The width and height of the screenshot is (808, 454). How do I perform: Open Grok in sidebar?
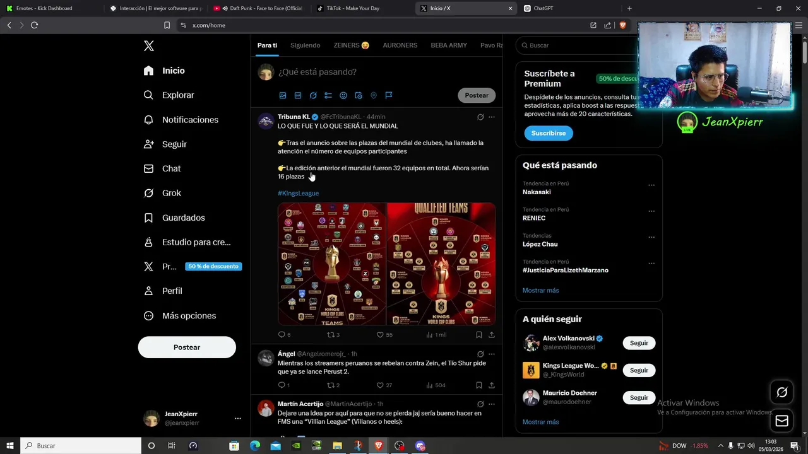162,193
